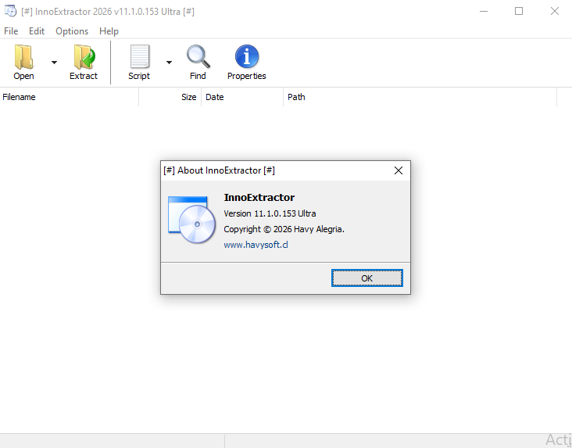Expand the Script button dropdown arrow
572x448 pixels.
(169, 63)
